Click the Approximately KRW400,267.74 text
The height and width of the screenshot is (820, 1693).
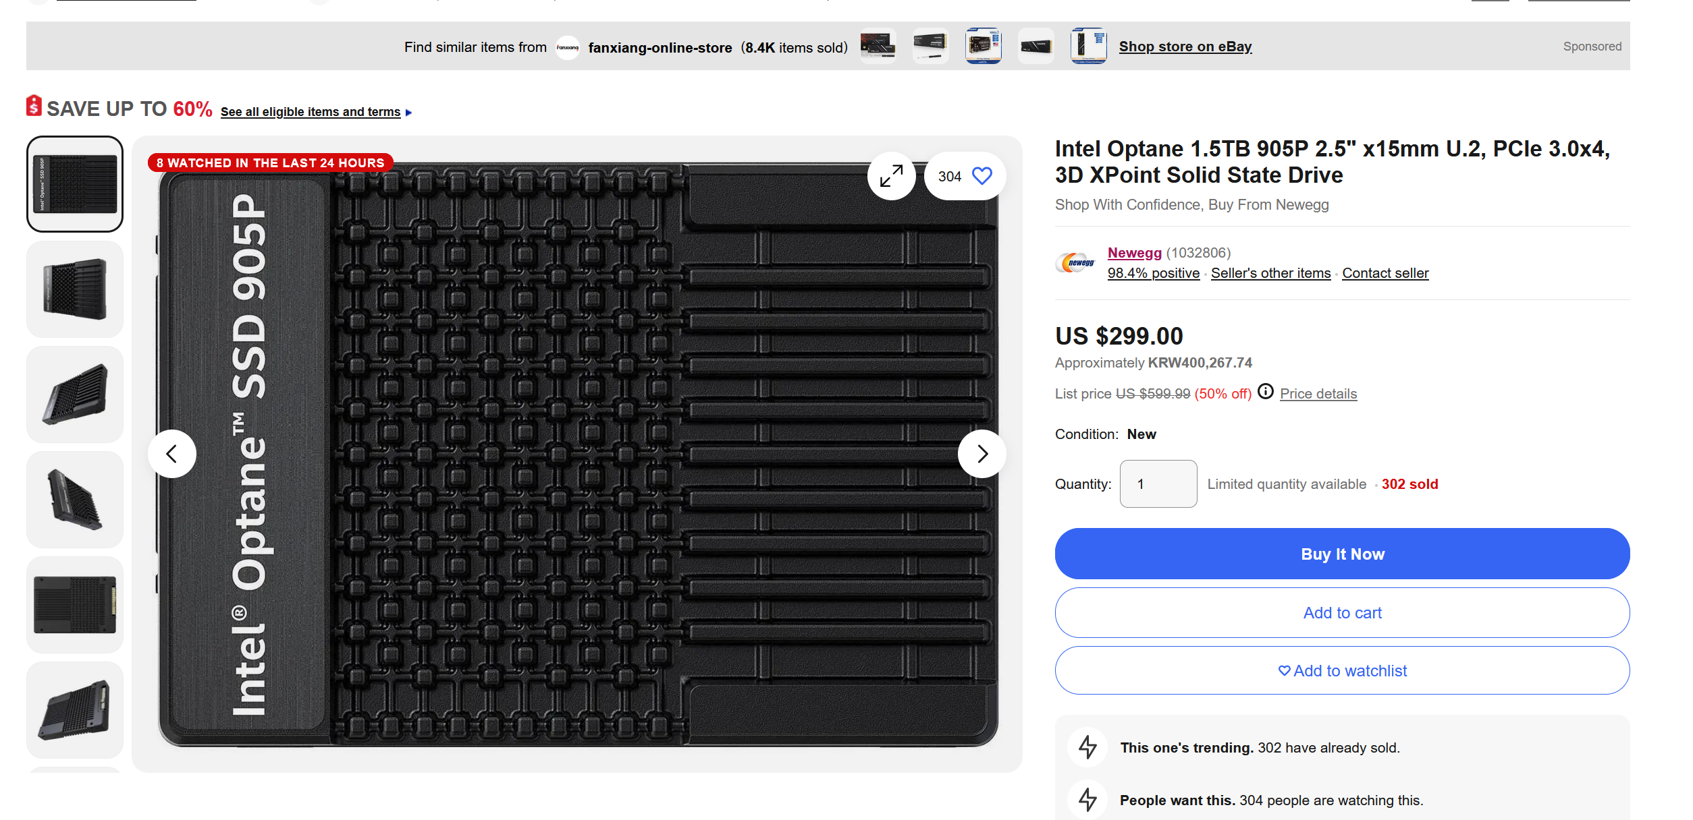pos(1154,363)
